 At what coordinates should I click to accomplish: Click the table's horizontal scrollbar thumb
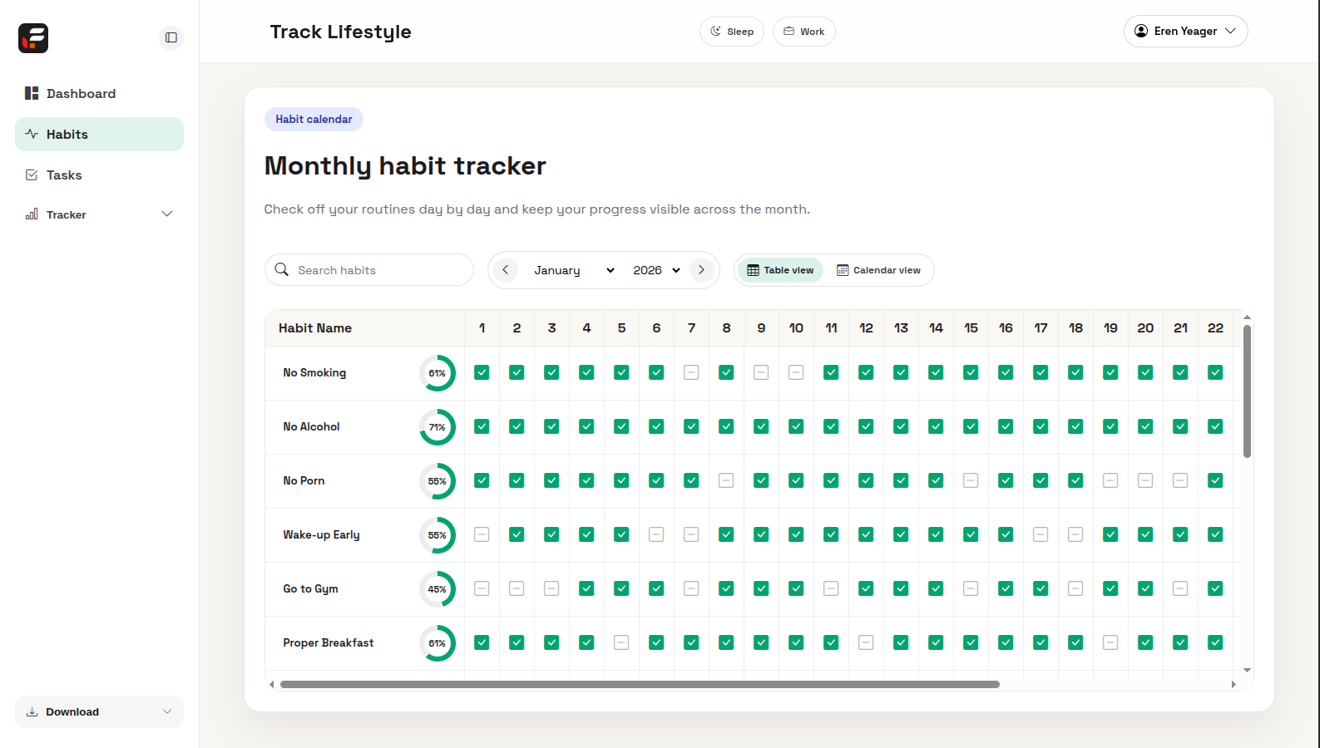pyautogui.click(x=640, y=685)
